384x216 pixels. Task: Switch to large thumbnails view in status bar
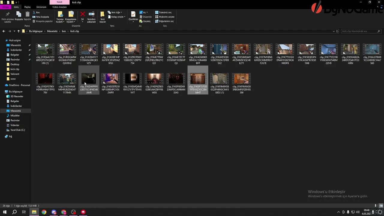point(381,206)
